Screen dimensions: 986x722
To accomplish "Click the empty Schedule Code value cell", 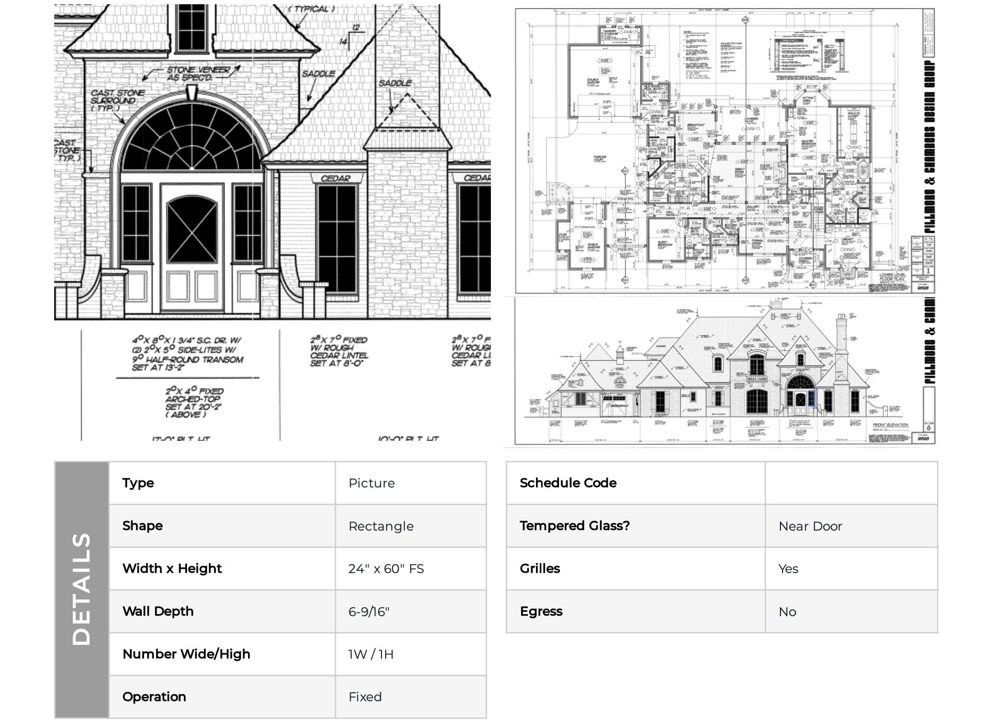I will (x=851, y=483).
